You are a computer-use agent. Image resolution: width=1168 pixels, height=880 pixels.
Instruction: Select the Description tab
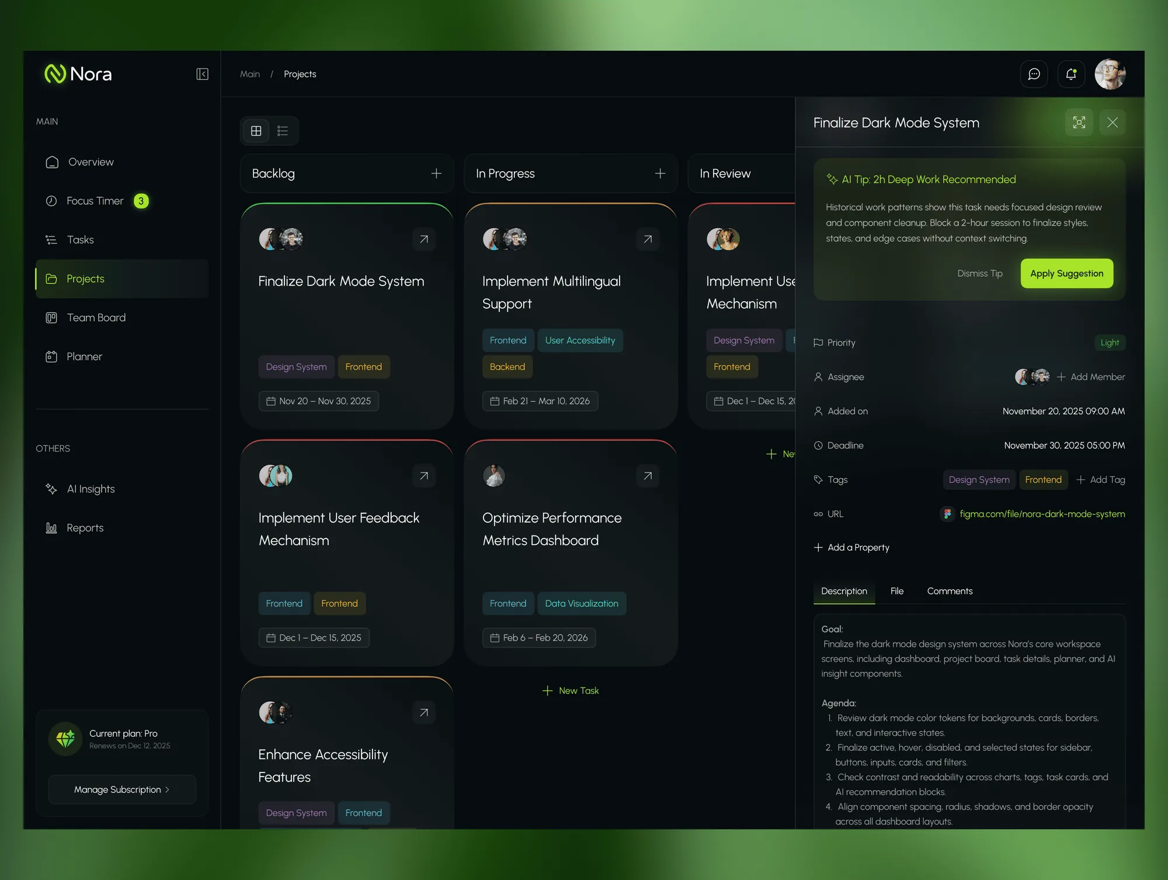[x=844, y=591]
